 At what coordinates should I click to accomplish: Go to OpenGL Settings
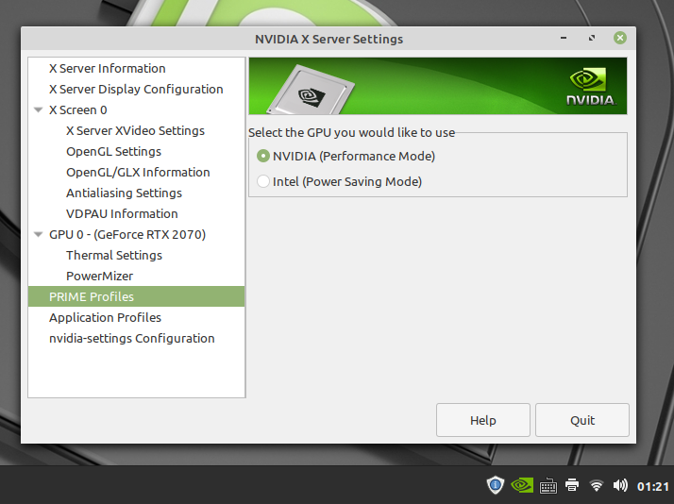tap(113, 152)
